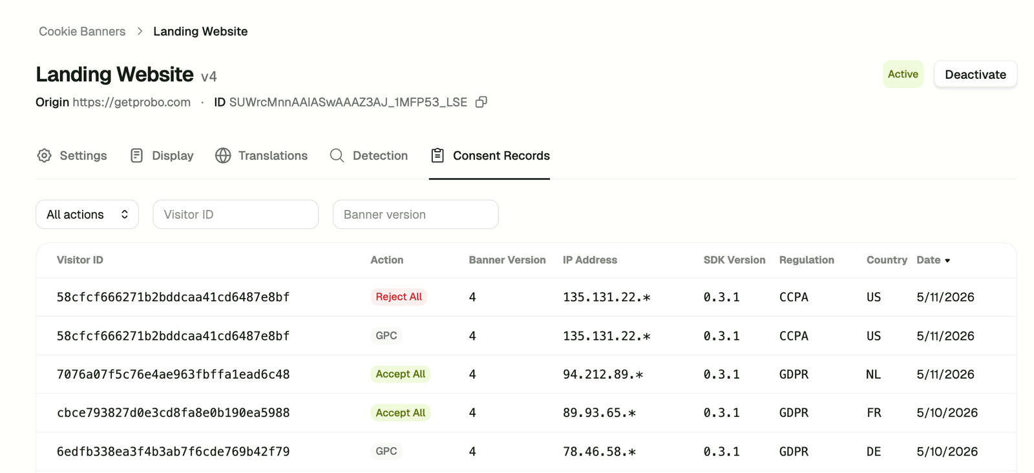
Task: Click the Consent Records clipboard icon
Action: coord(438,156)
